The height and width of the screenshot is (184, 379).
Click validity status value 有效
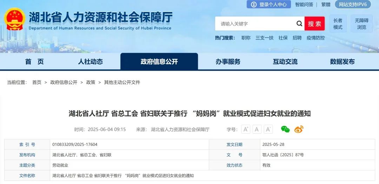(x=266, y=165)
